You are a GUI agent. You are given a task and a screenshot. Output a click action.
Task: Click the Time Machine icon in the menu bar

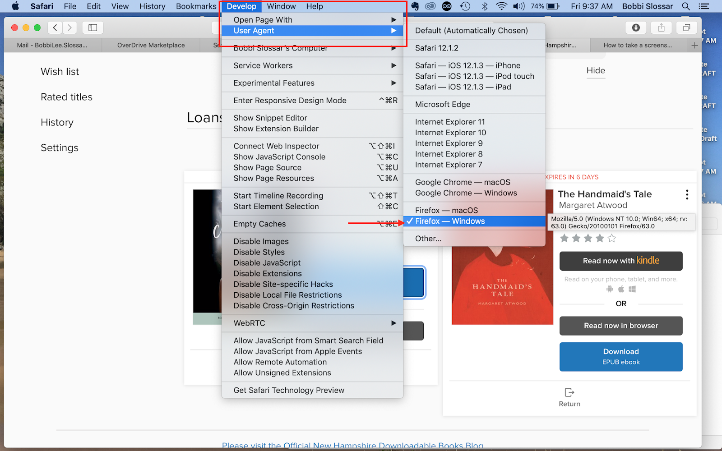pos(465,6)
